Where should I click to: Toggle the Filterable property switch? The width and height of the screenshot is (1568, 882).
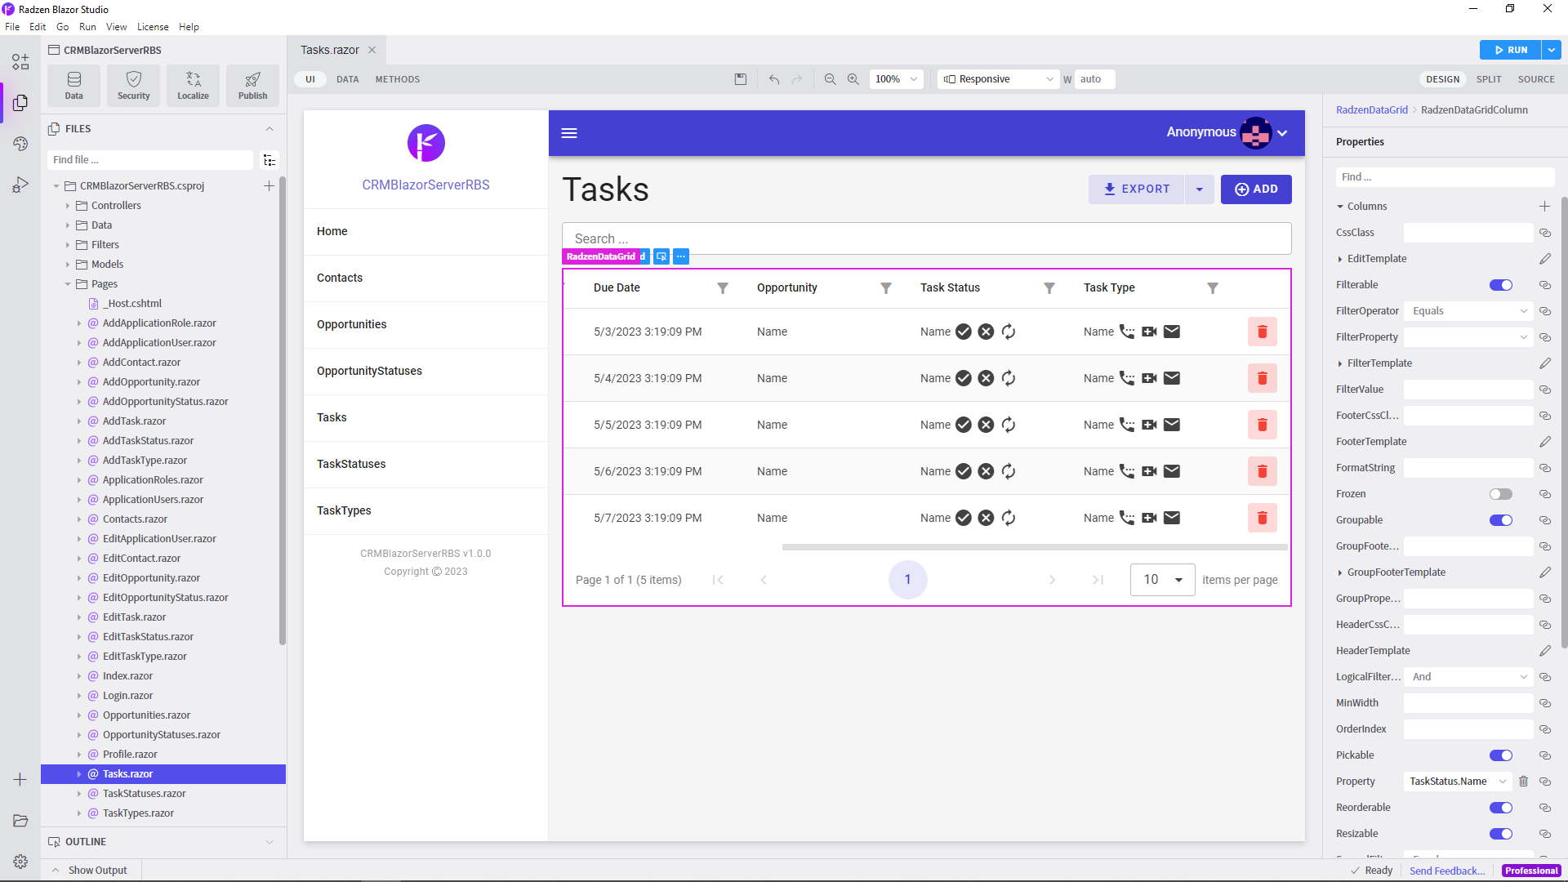point(1500,285)
